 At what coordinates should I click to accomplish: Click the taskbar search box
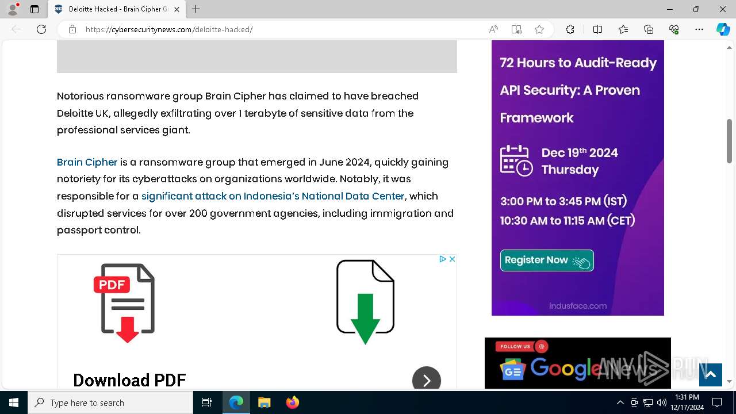110,402
